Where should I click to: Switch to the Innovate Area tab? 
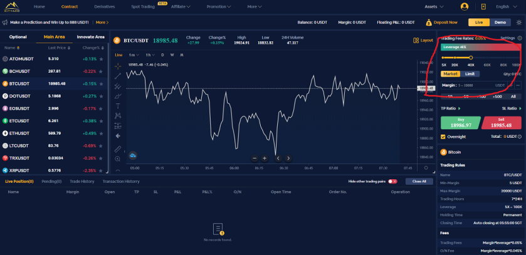tap(90, 37)
